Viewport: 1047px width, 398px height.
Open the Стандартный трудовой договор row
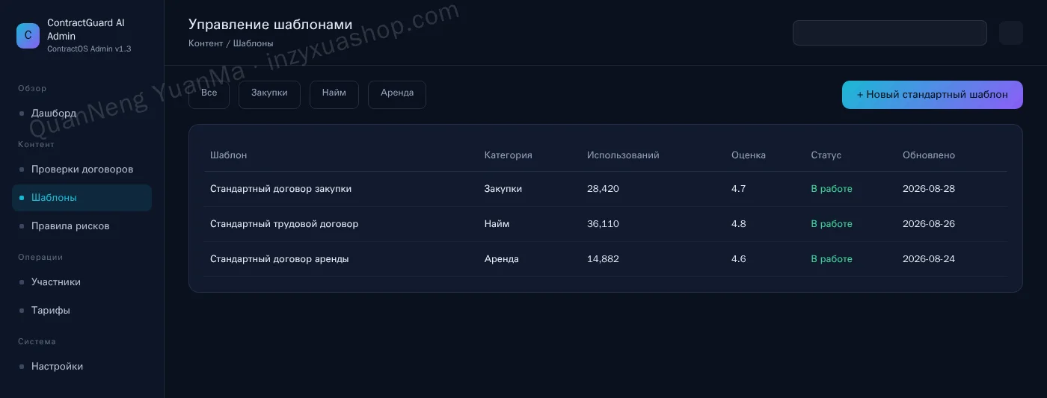point(606,224)
